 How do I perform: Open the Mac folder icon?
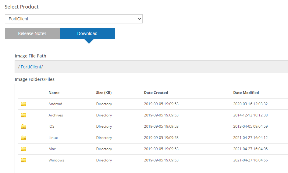click(23, 149)
